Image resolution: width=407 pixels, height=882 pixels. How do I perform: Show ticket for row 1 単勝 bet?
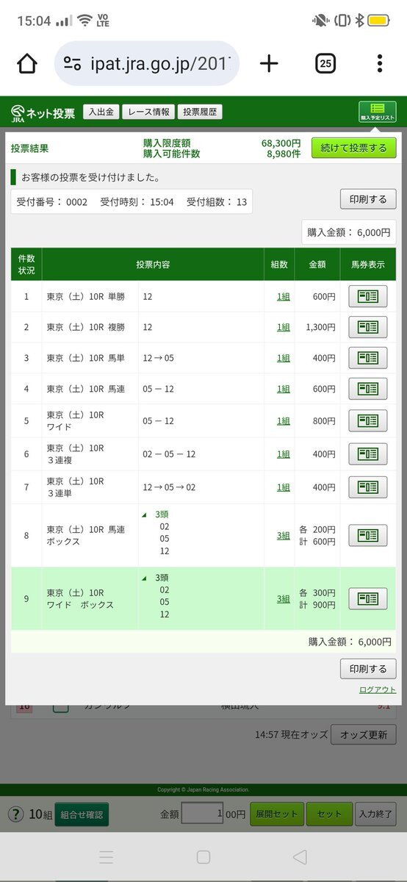pos(367,296)
